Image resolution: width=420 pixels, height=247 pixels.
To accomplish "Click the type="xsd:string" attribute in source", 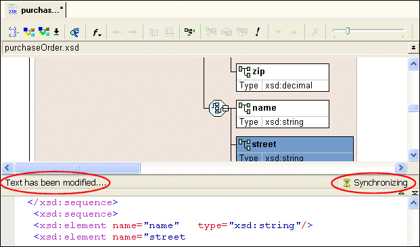I will pyautogui.click(x=250, y=225).
